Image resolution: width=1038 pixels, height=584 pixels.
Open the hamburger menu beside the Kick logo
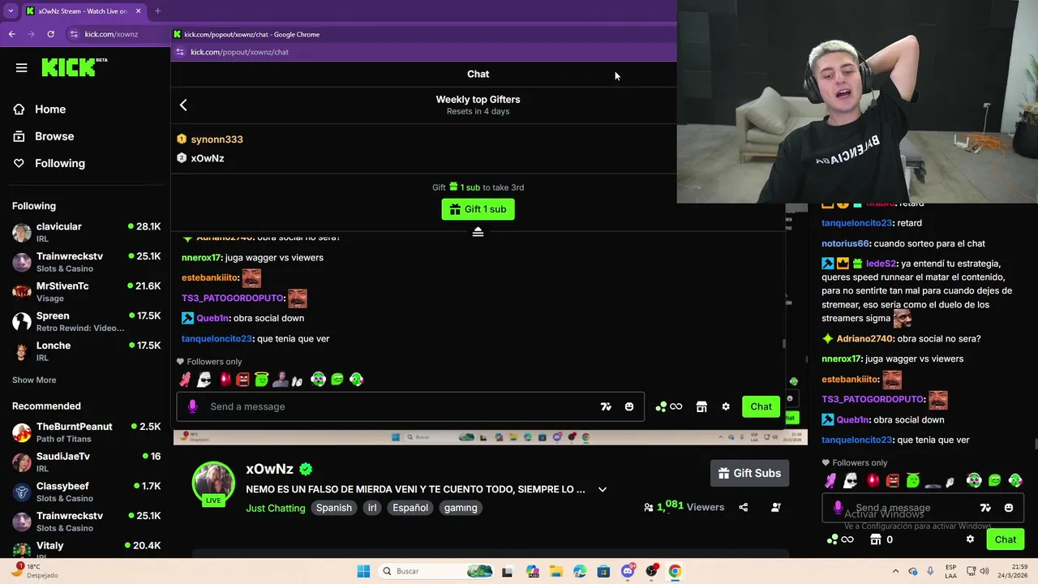(22, 68)
